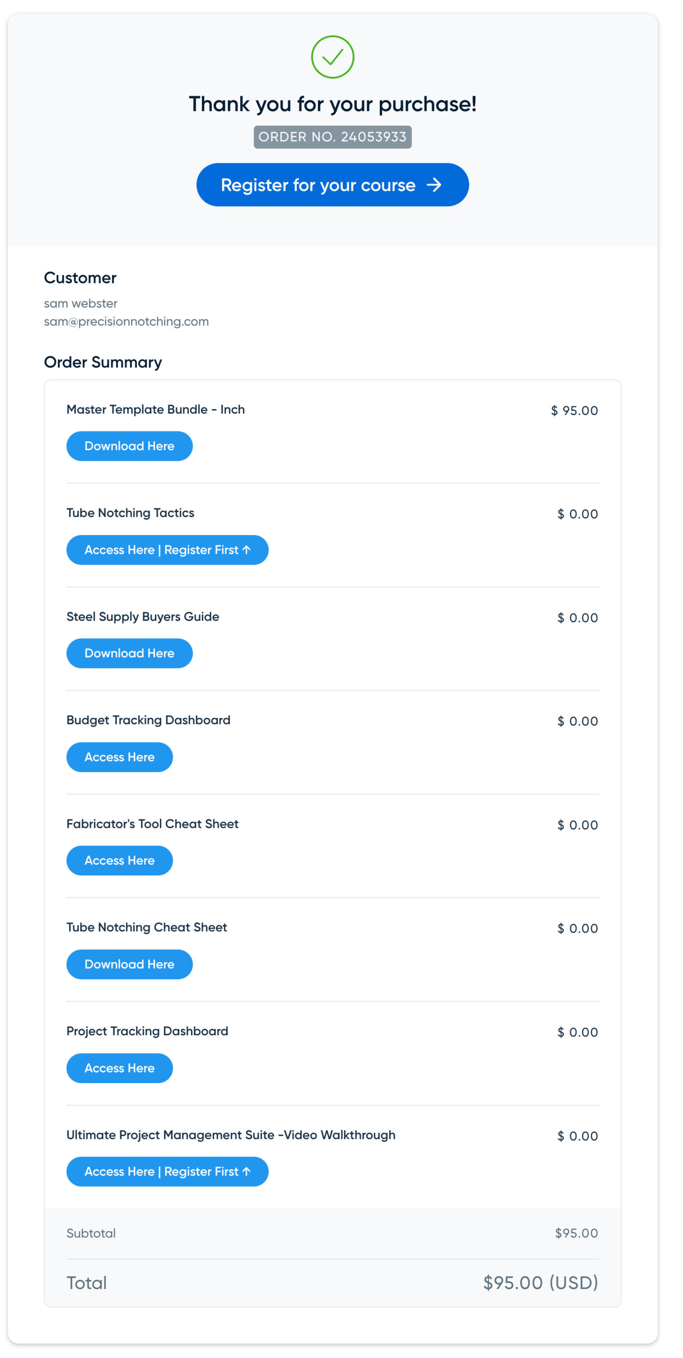The width and height of the screenshot is (683, 1358).
Task: Click the $95.00 (USD) total amount
Action: 540,1283
